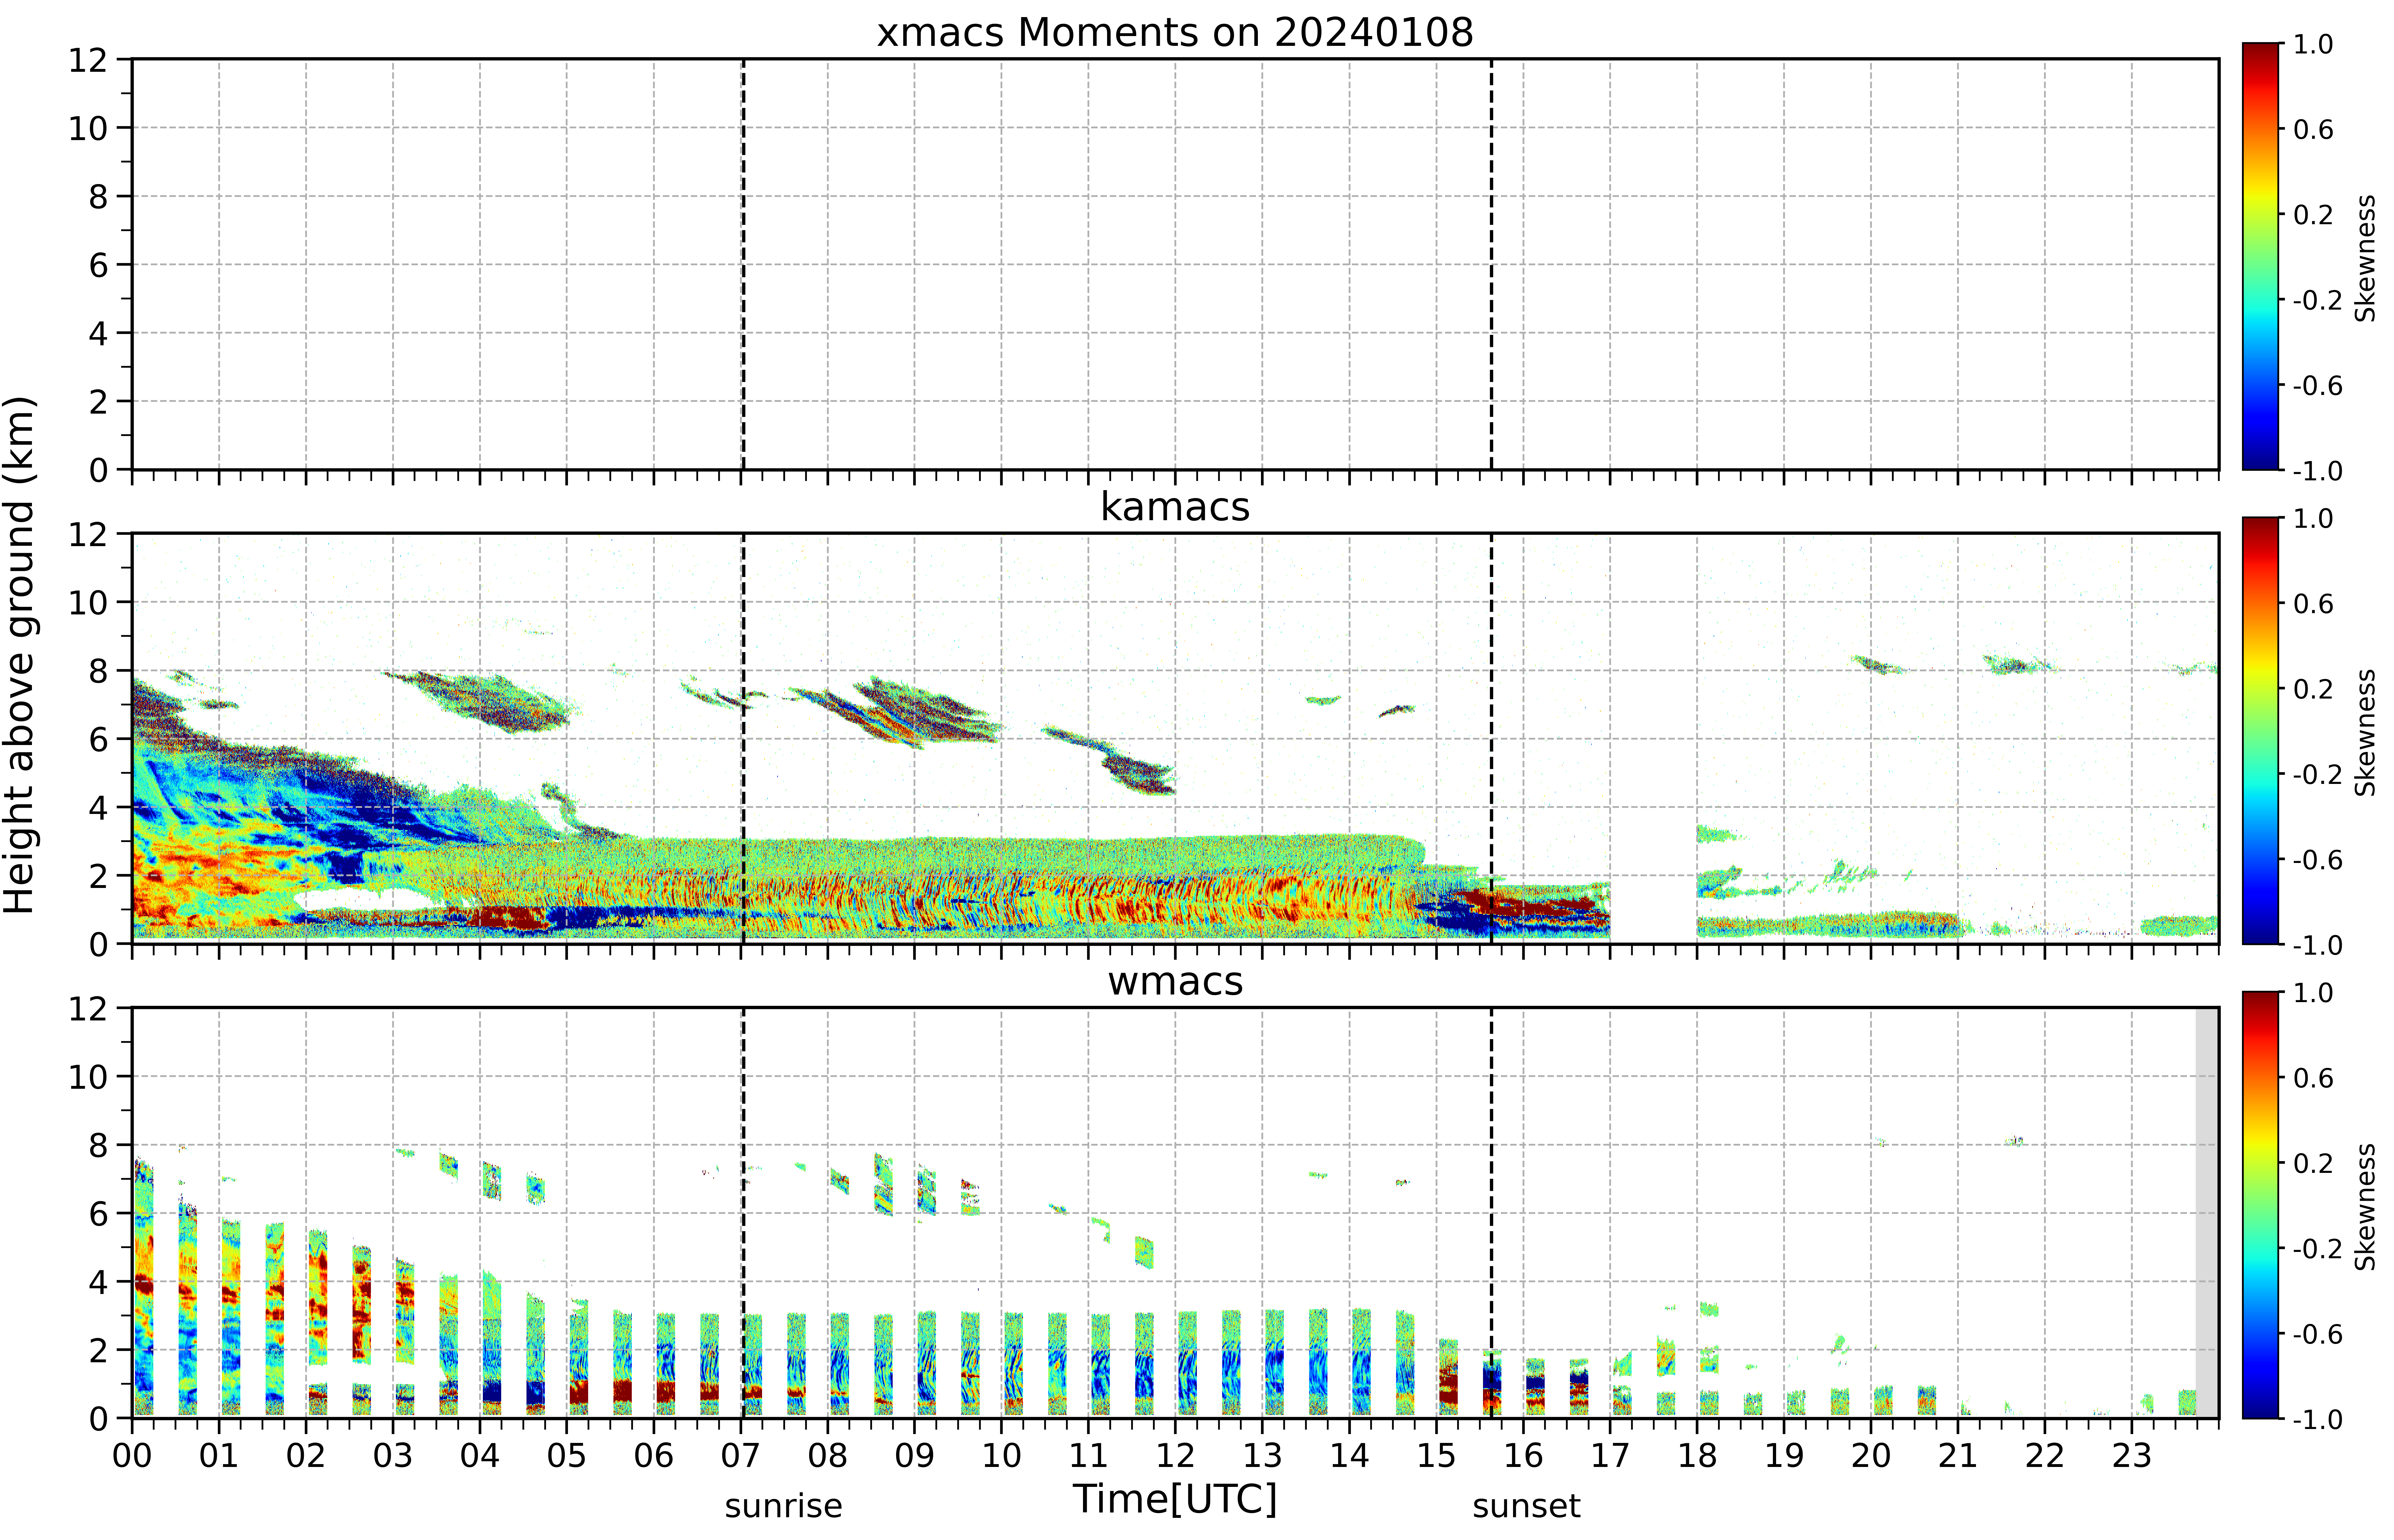The width and height of the screenshot is (2394, 1540).
Task: Click the sunrise dashed line in the xmacs panel
Action: (x=743, y=264)
